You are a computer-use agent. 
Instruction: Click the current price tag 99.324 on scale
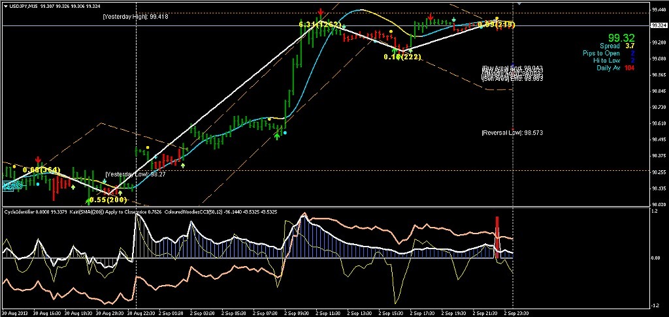pos(659,25)
